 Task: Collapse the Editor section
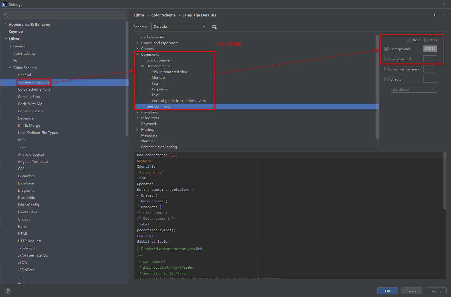click(5, 39)
